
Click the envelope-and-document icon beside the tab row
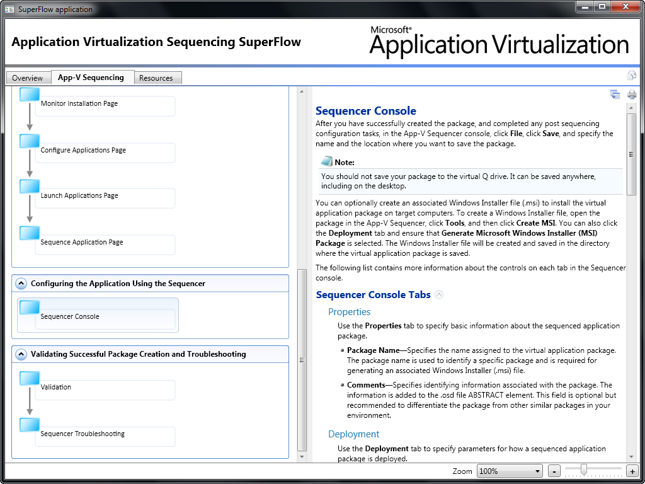coord(631,76)
